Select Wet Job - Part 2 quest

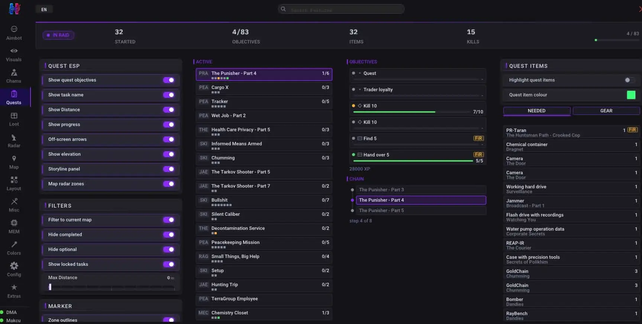[x=264, y=116]
